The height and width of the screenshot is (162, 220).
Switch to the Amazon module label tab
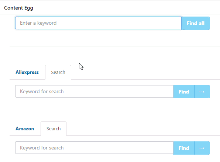(25, 128)
